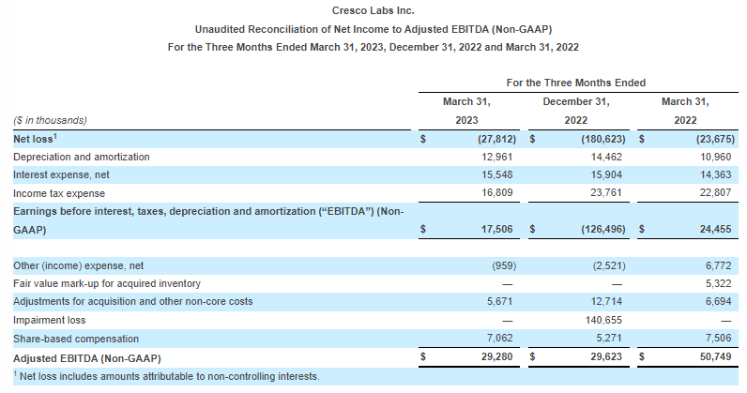Click the acquisition adjustments value 12,714

coord(589,302)
